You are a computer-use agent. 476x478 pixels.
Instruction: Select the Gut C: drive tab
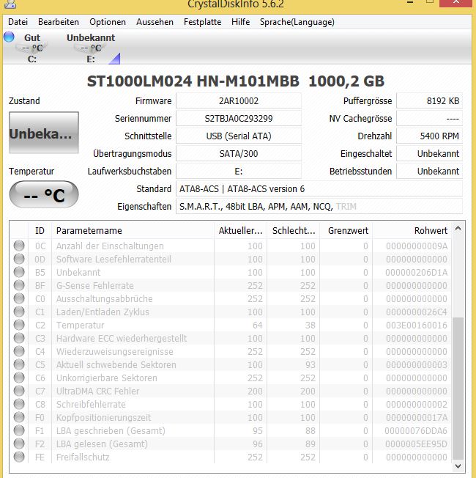[x=31, y=48]
